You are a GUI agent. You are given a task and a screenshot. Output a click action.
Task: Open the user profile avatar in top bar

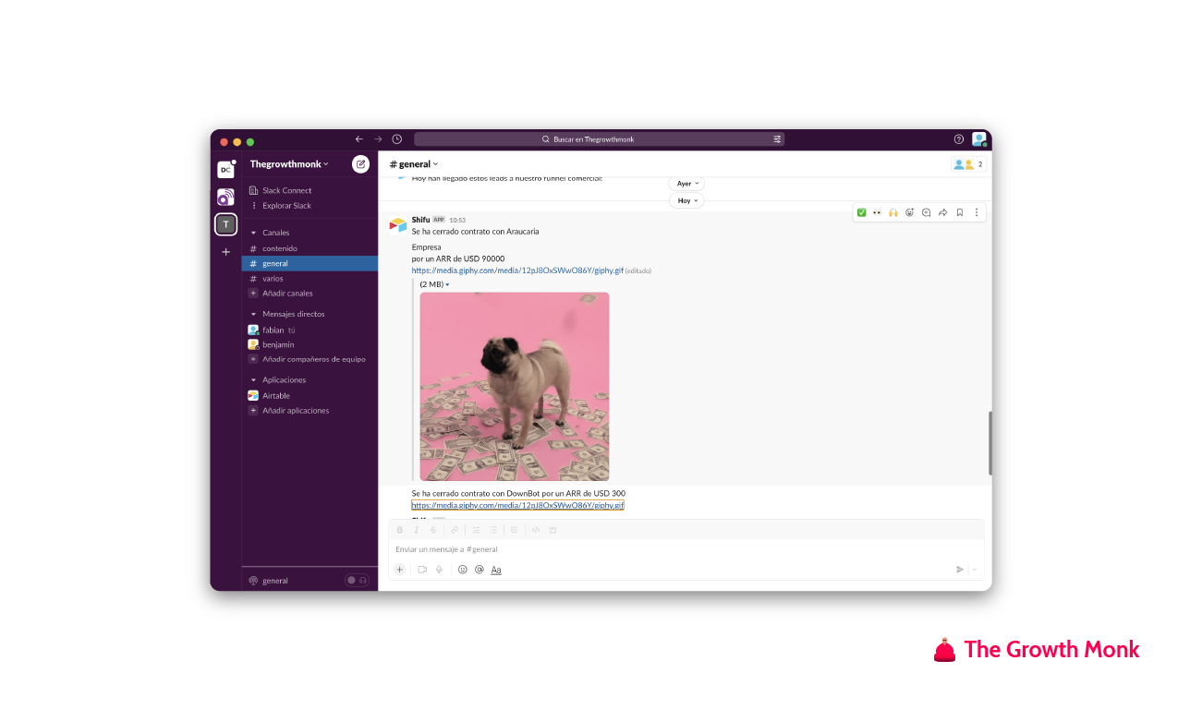979,139
